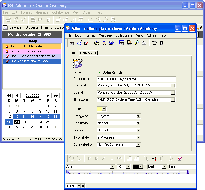The height and width of the screenshot is (190, 205).
Task: Open the black font color dropdown
Action: pyautogui.click(x=141, y=166)
